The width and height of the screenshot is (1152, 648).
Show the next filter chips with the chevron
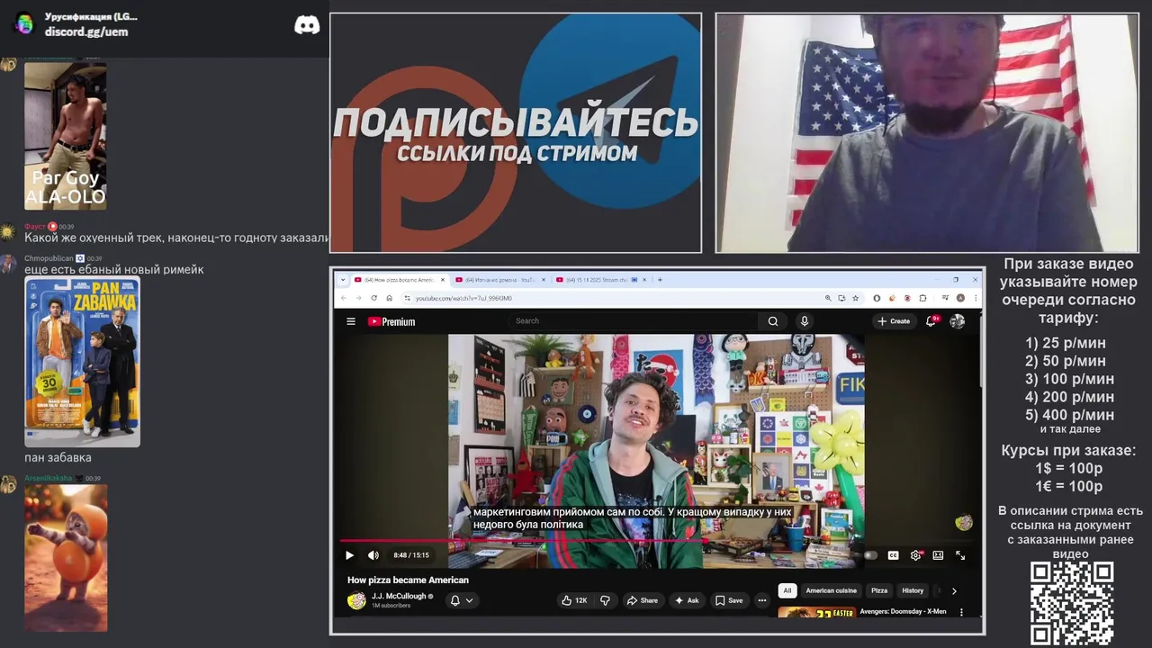[x=954, y=590]
